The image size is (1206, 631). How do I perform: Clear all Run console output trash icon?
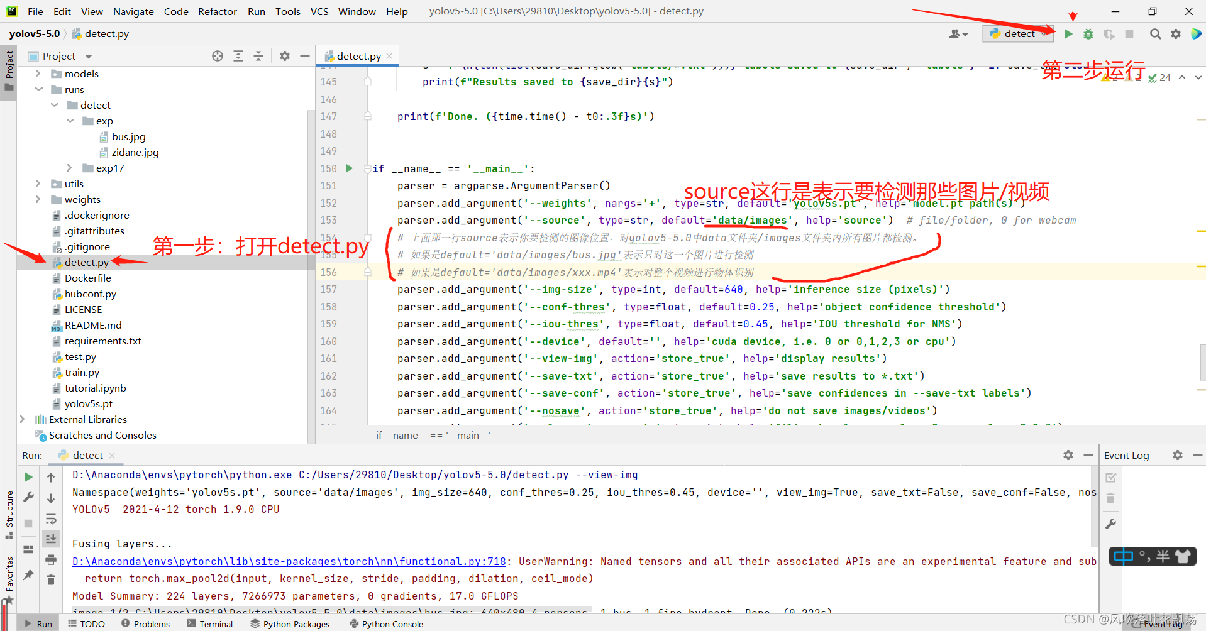tap(51, 579)
